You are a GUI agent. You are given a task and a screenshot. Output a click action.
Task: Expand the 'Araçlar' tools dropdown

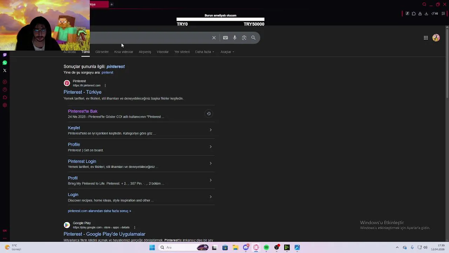click(227, 52)
